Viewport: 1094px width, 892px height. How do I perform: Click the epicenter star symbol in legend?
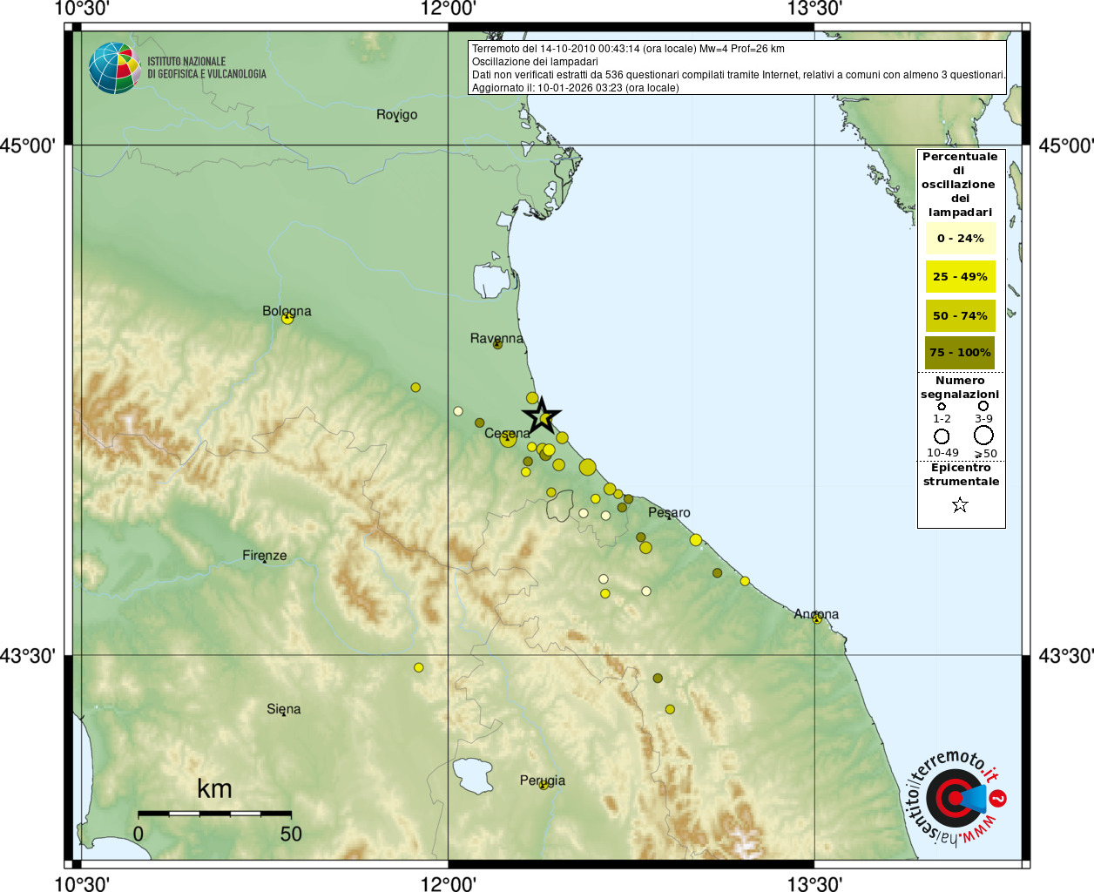click(960, 504)
